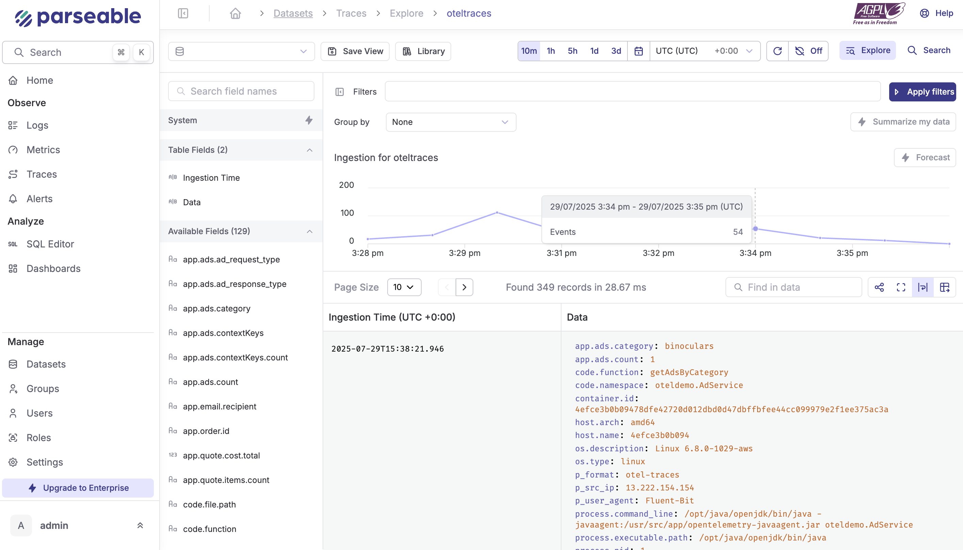The image size is (963, 550).
Task: Click Summarize my data button
Action: click(903, 122)
